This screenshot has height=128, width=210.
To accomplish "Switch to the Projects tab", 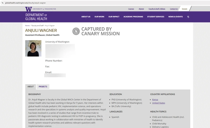I will coord(43,87).
